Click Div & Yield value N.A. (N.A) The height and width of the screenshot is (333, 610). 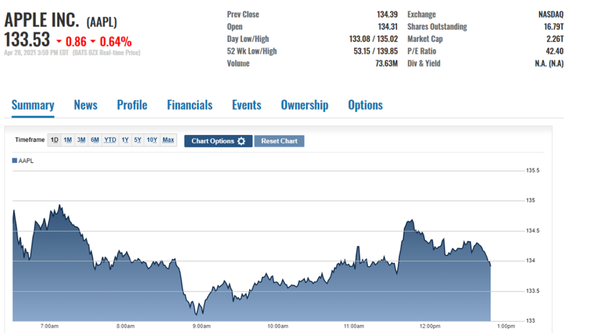549,63
